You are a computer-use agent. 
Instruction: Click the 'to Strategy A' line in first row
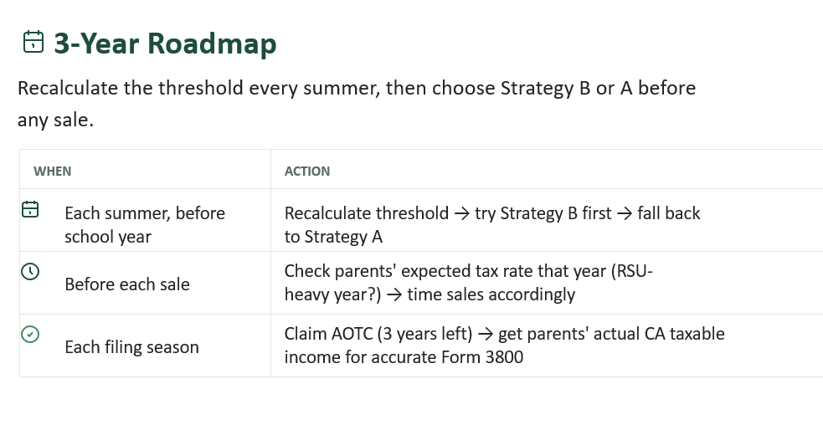(x=333, y=237)
